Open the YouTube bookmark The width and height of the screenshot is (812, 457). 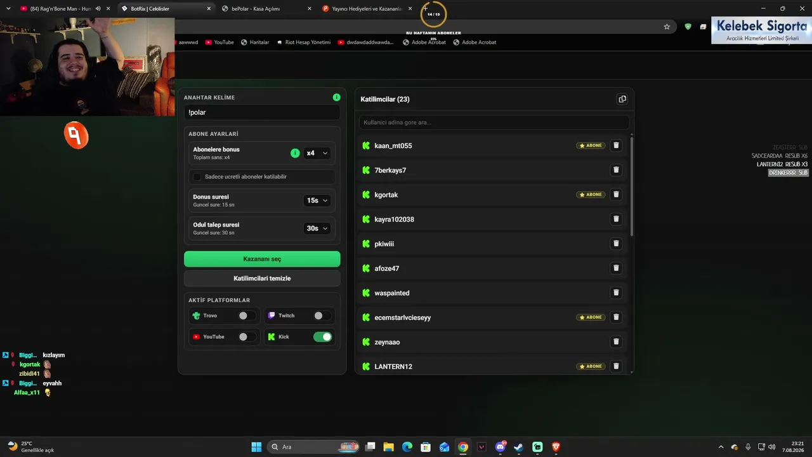coord(219,42)
